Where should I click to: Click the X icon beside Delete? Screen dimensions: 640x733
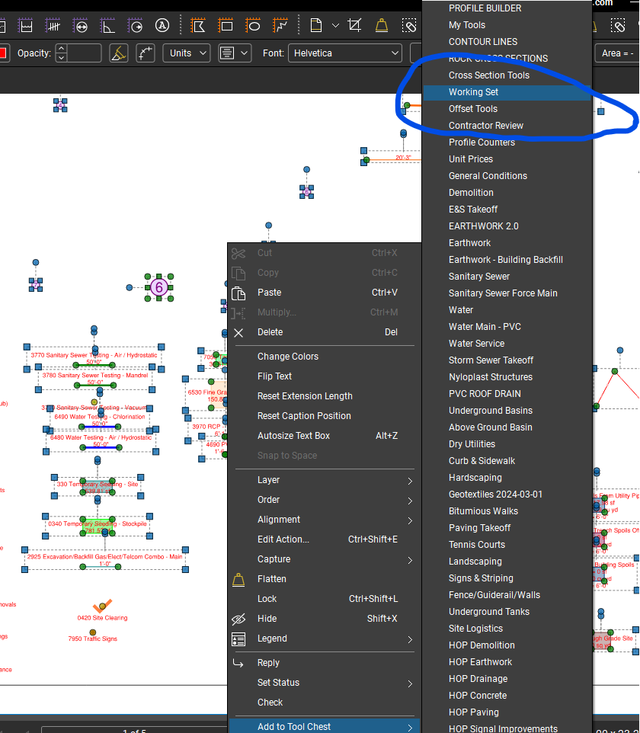pyautogui.click(x=238, y=333)
